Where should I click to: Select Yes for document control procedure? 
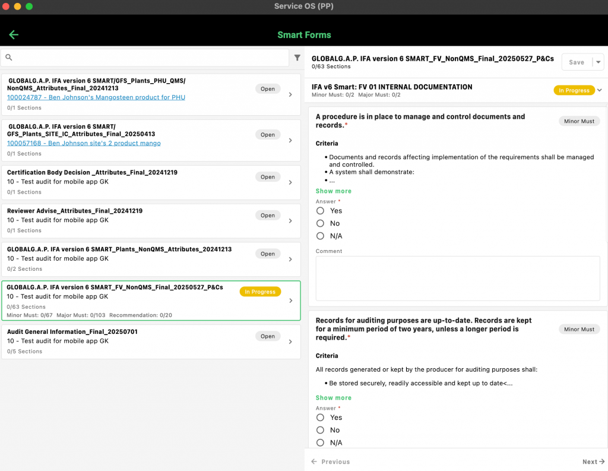point(321,211)
